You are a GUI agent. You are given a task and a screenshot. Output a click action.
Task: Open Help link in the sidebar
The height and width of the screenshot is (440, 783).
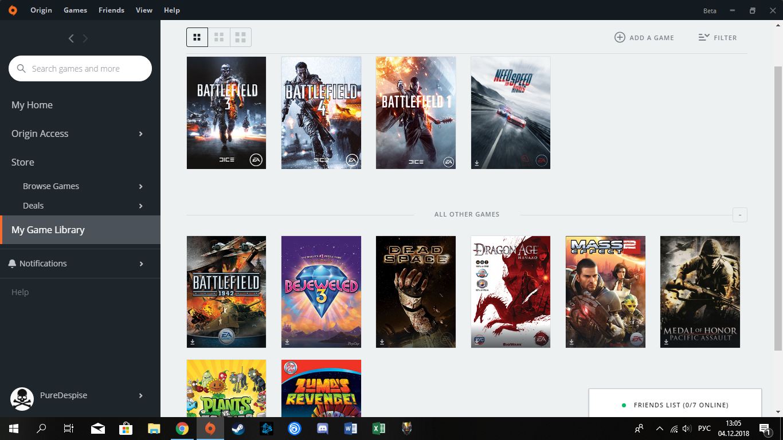pos(20,292)
